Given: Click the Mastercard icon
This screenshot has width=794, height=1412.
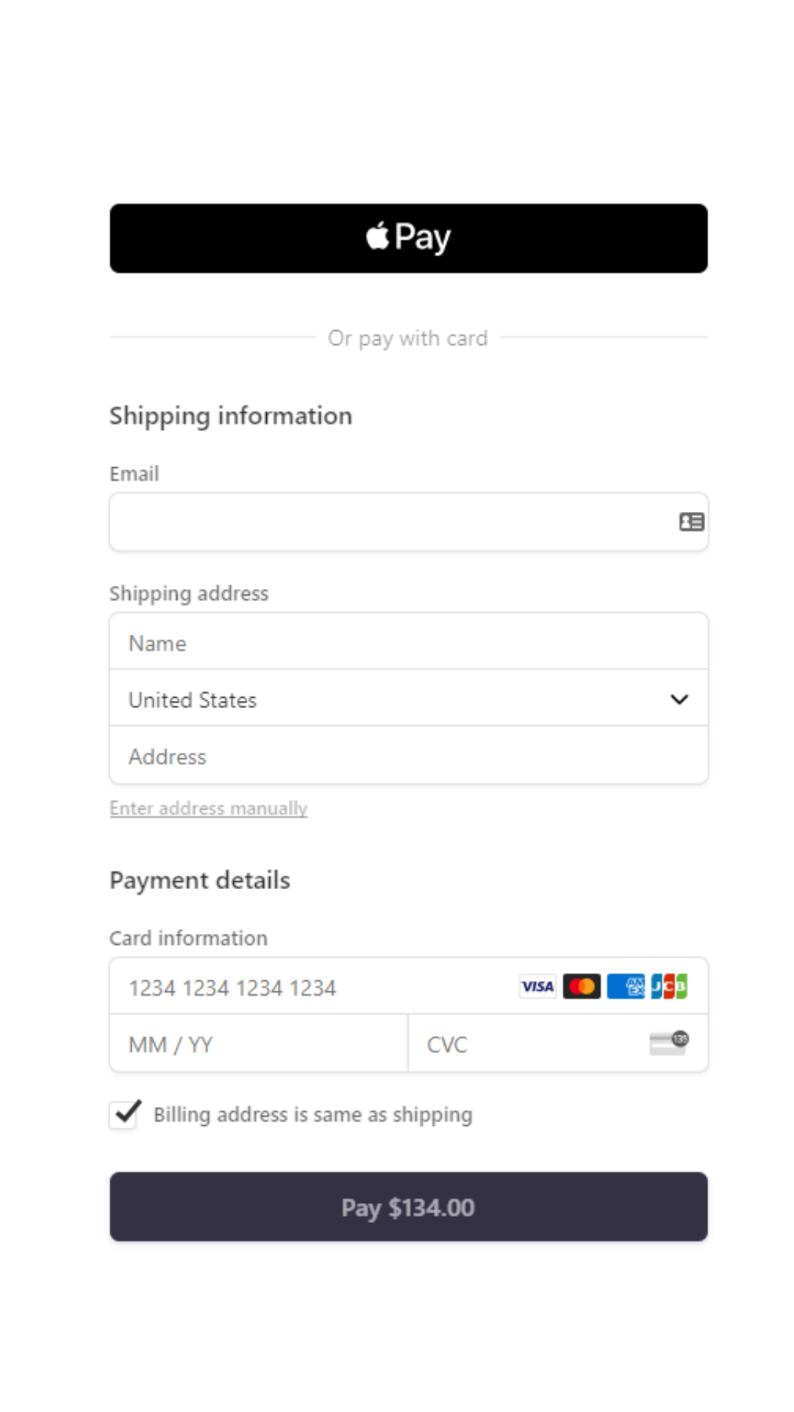Looking at the screenshot, I should 582,986.
